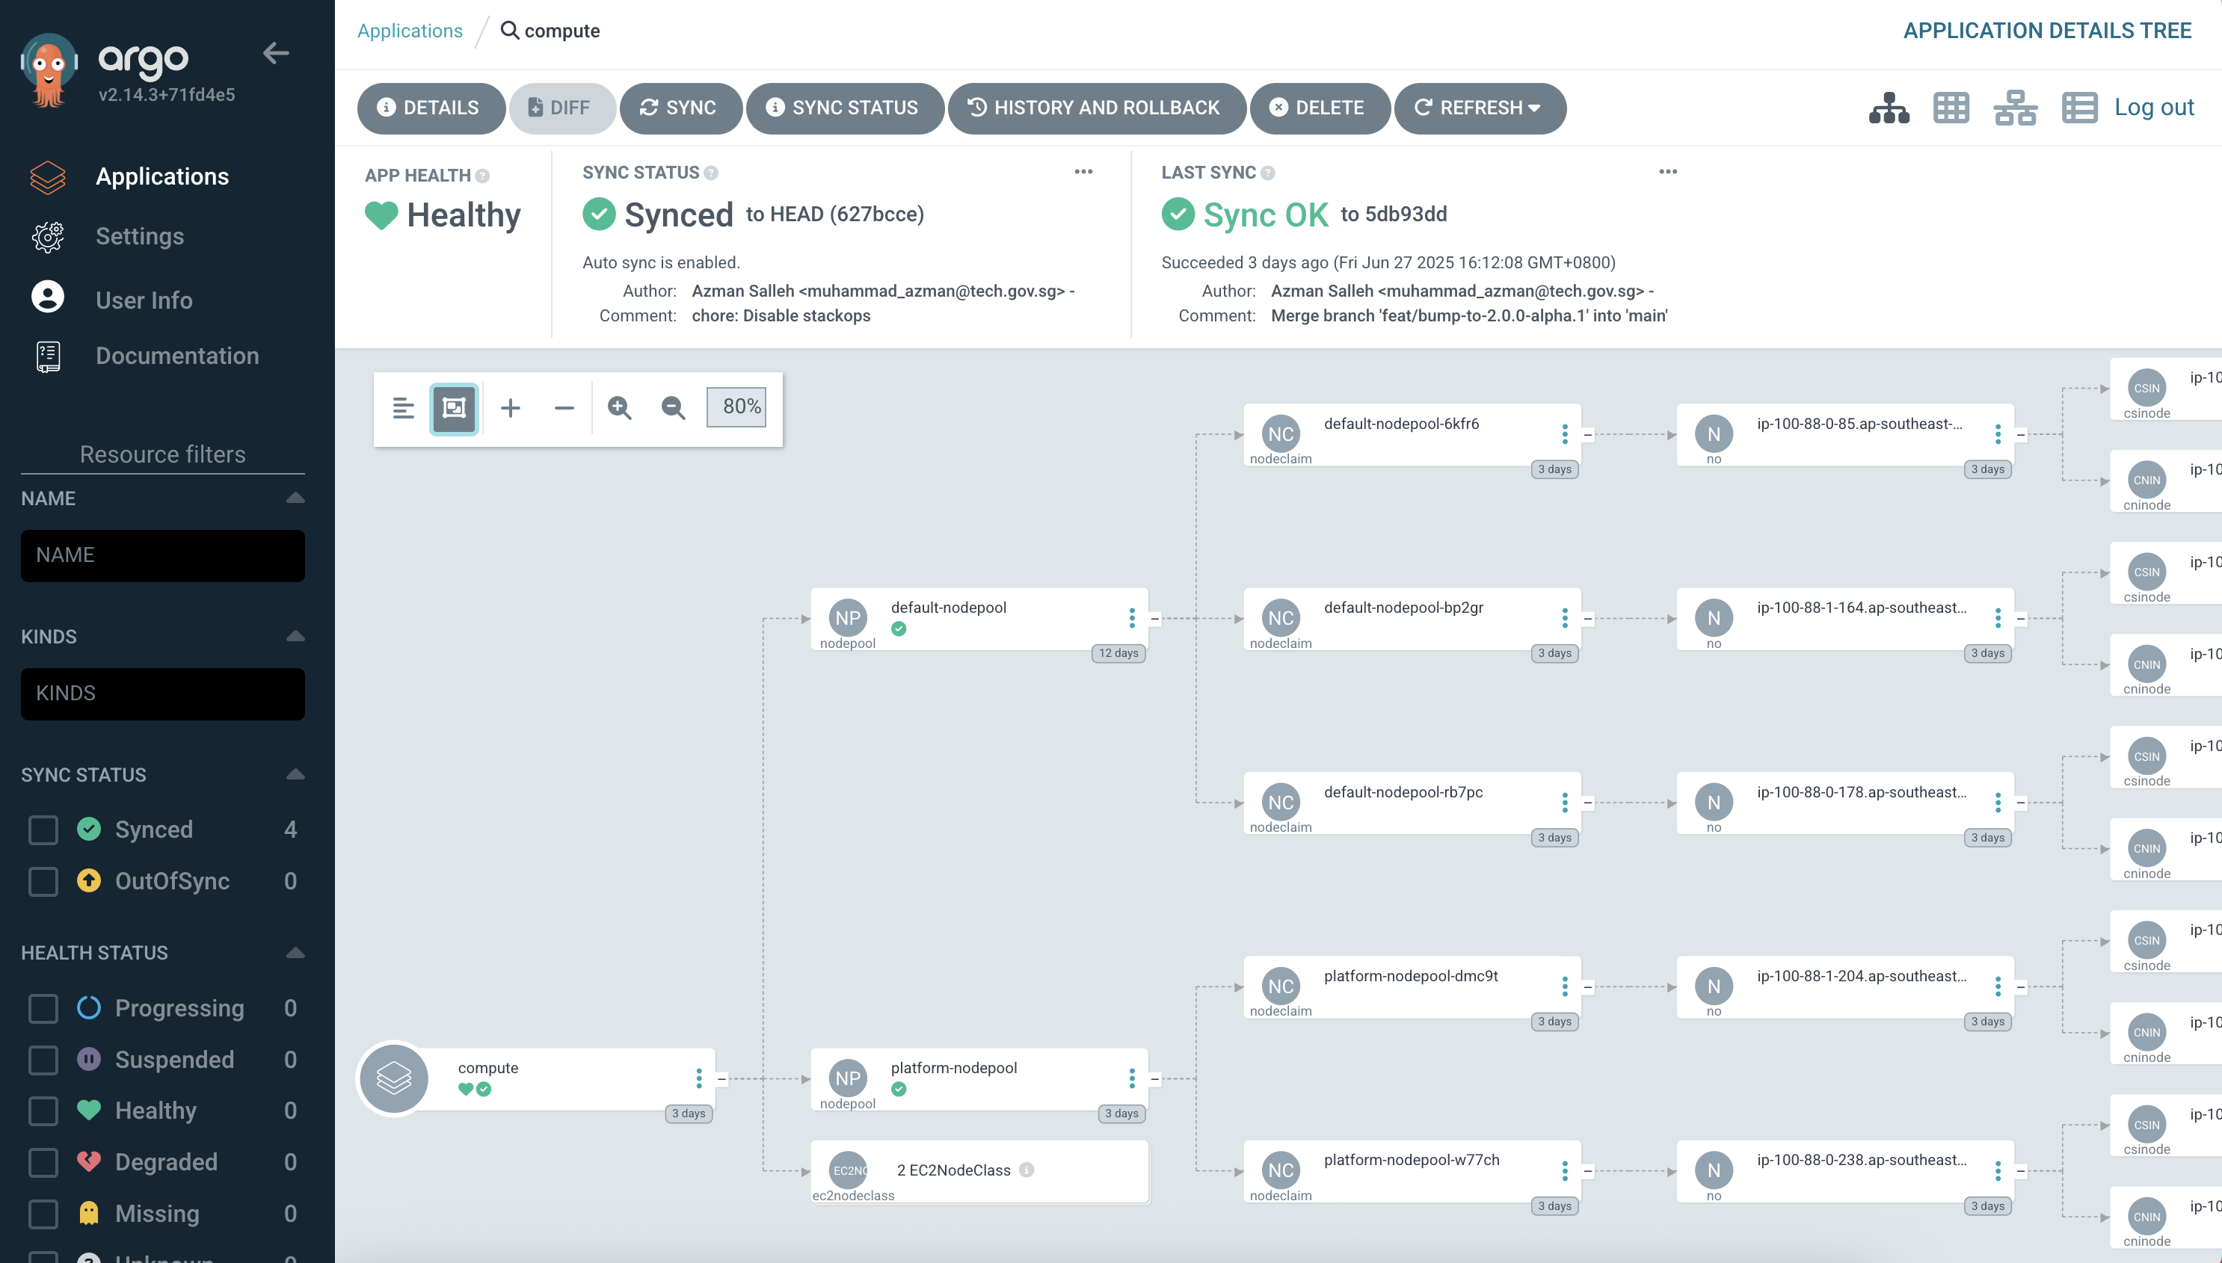Screen dimensions: 2222x1263
Task: Go to User Info in sidebar
Action: tap(144, 300)
